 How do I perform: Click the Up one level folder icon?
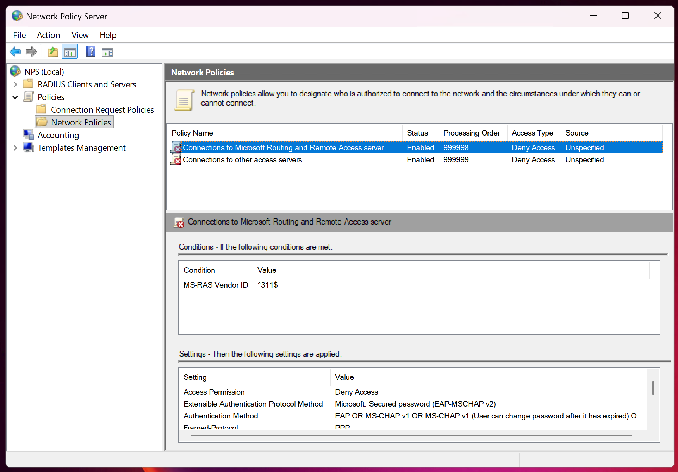[52, 51]
